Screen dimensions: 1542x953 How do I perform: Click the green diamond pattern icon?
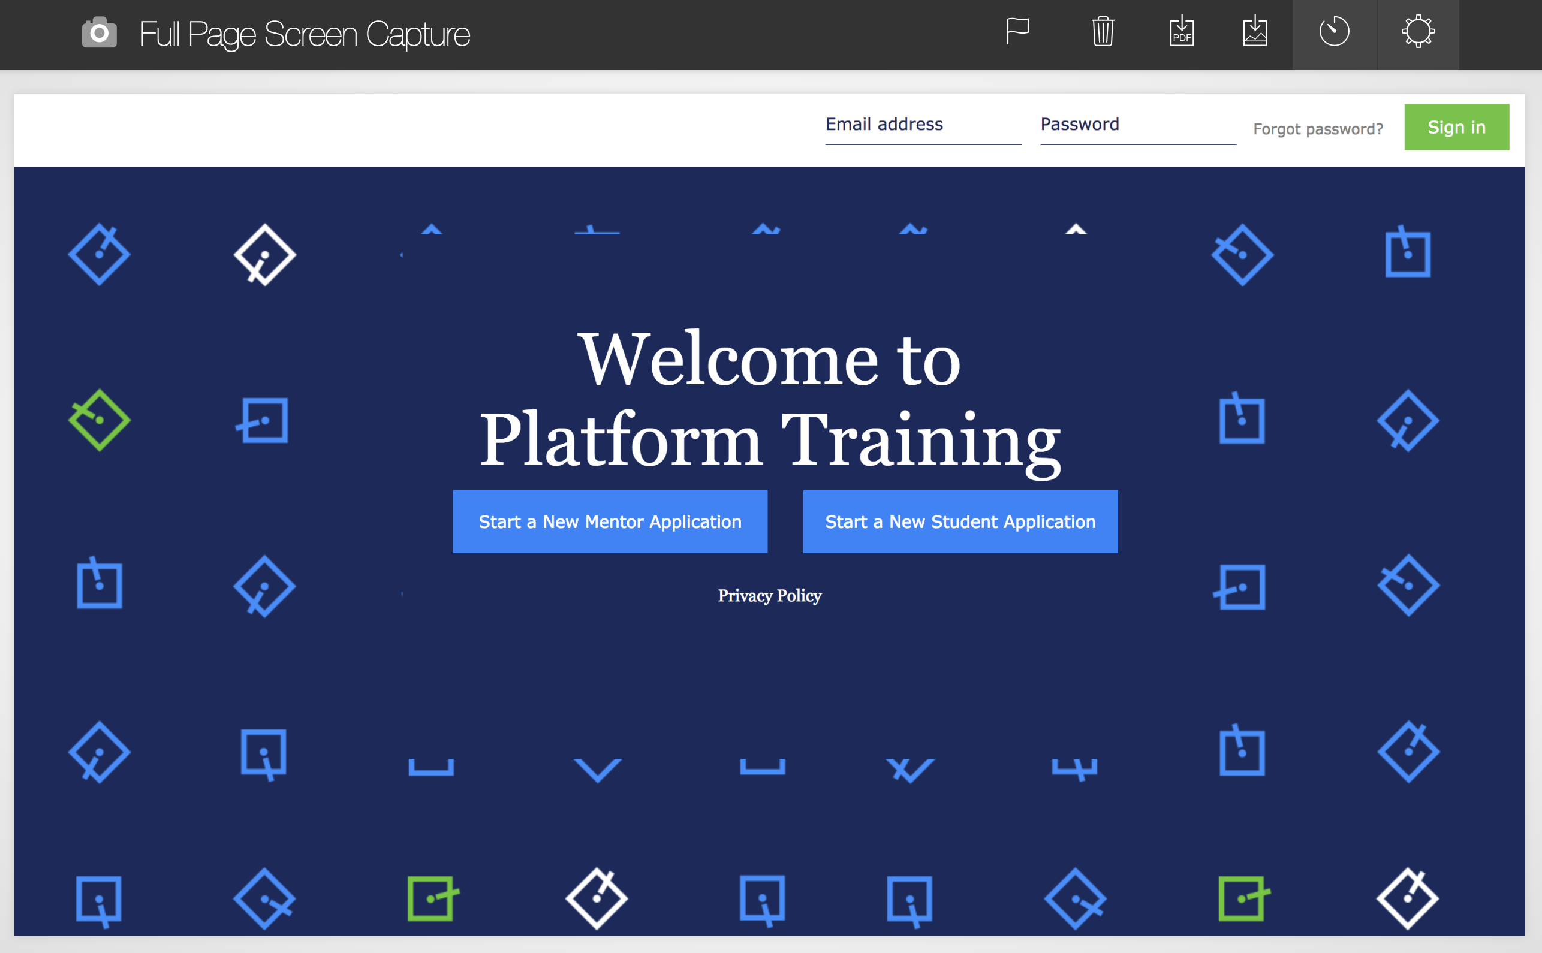coord(99,420)
